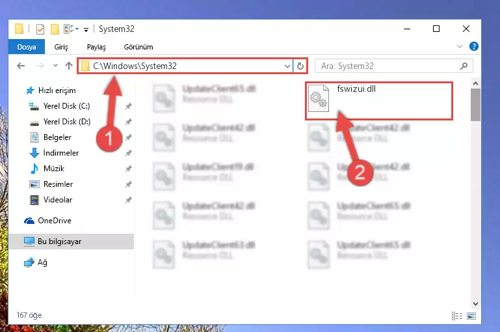Image resolution: width=500 pixels, height=332 pixels.
Task: Click pin icon next to Yerel Disk (C:)
Action: (x=128, y=106)
